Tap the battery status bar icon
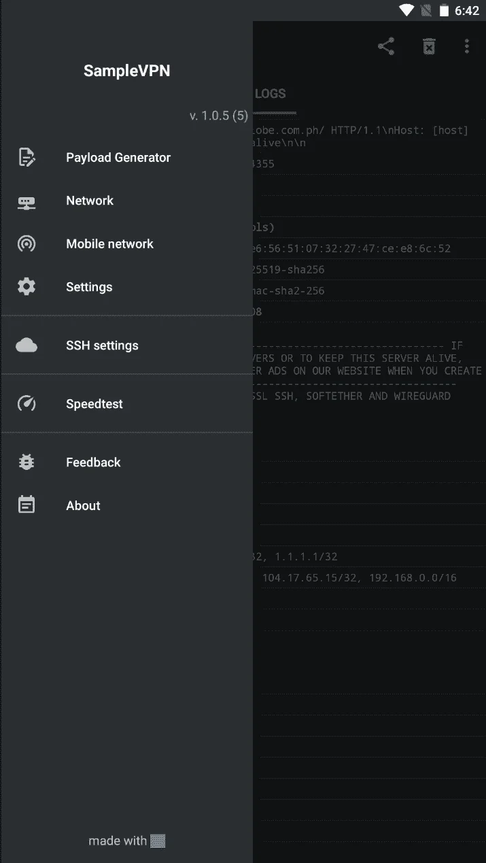486x863 pixels. pos(444,10)
